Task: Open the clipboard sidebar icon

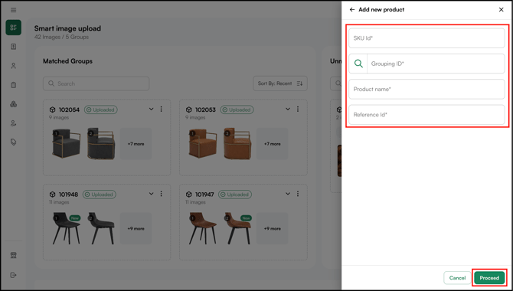Action: pos(14,85)
